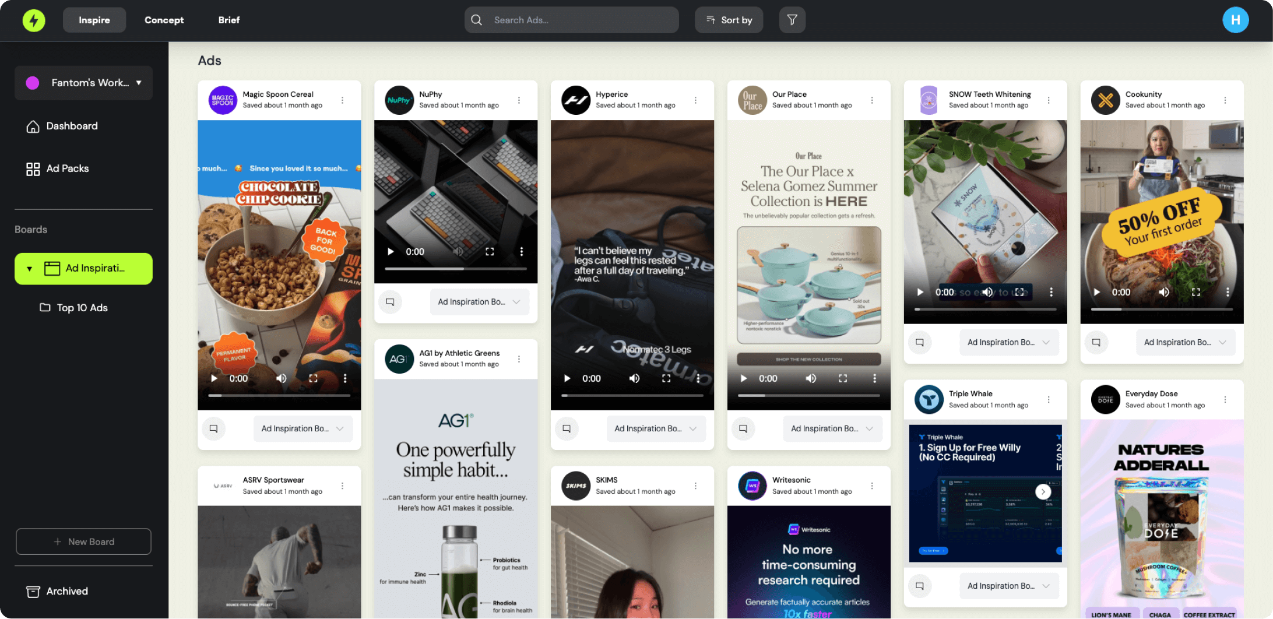Play the Cookunity video
Viewport: 1273px width, 619px height.
[x=1097, y=293]
